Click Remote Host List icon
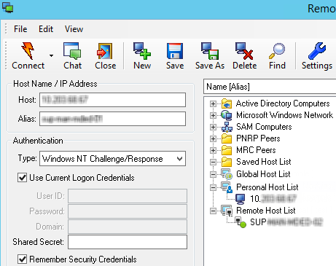Viewport: 336px width, 266px height. [x=227, y=211]
